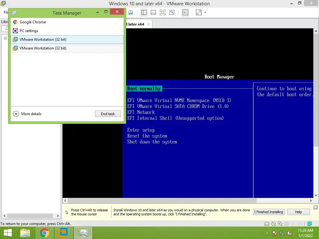This screenshot has width=319, height=239.
Task: Click the End task button
Action: coord(108,114)
